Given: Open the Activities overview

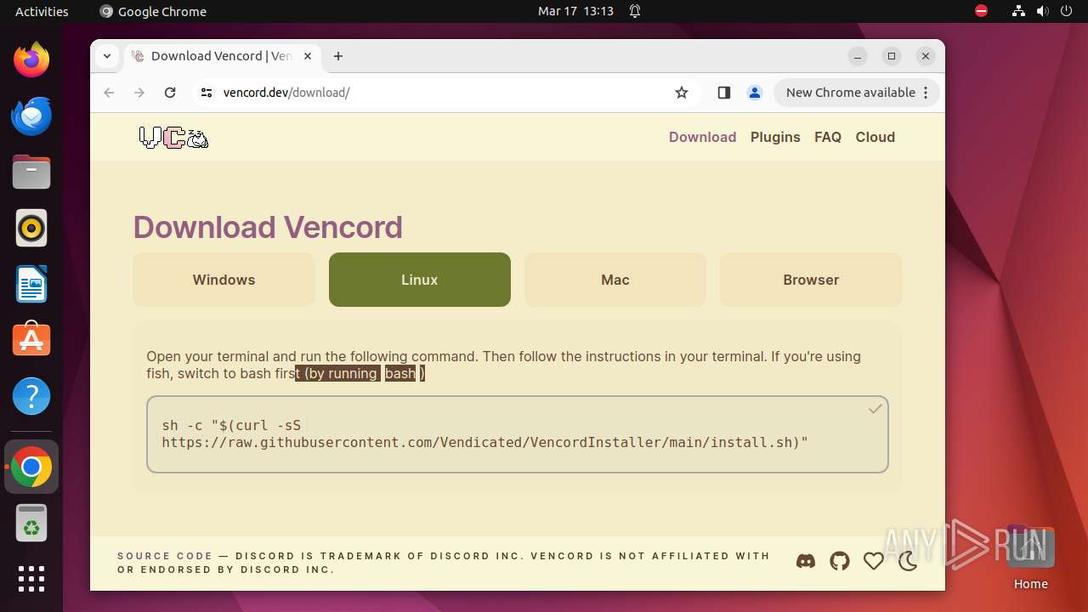Looking at the screenshot, I should coord(42,11).
